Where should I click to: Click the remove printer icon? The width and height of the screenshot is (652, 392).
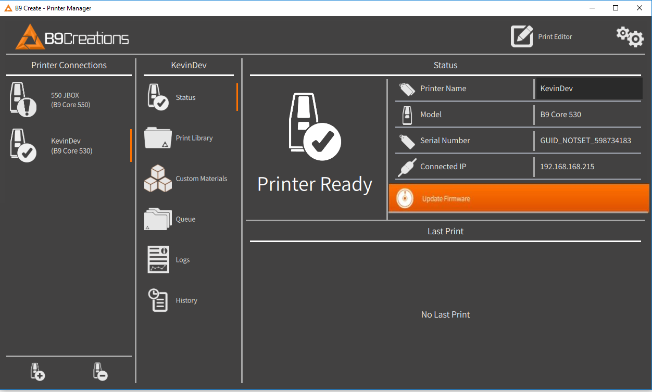point(101,372)
